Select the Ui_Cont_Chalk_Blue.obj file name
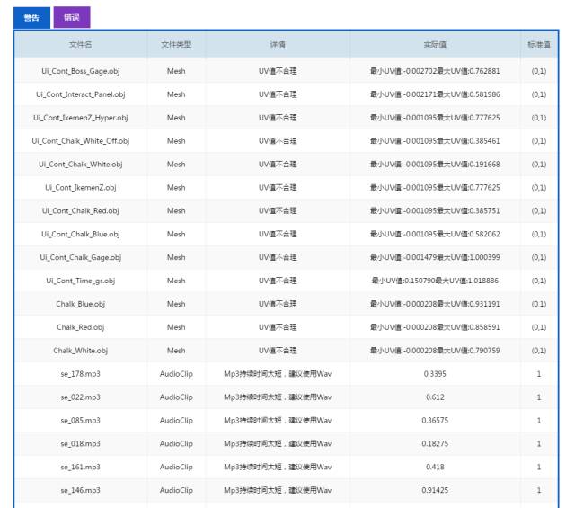 tap(81, 234)
